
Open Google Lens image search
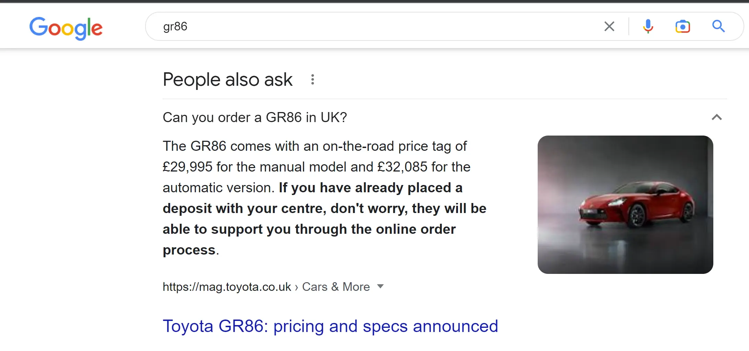point(683,26)
